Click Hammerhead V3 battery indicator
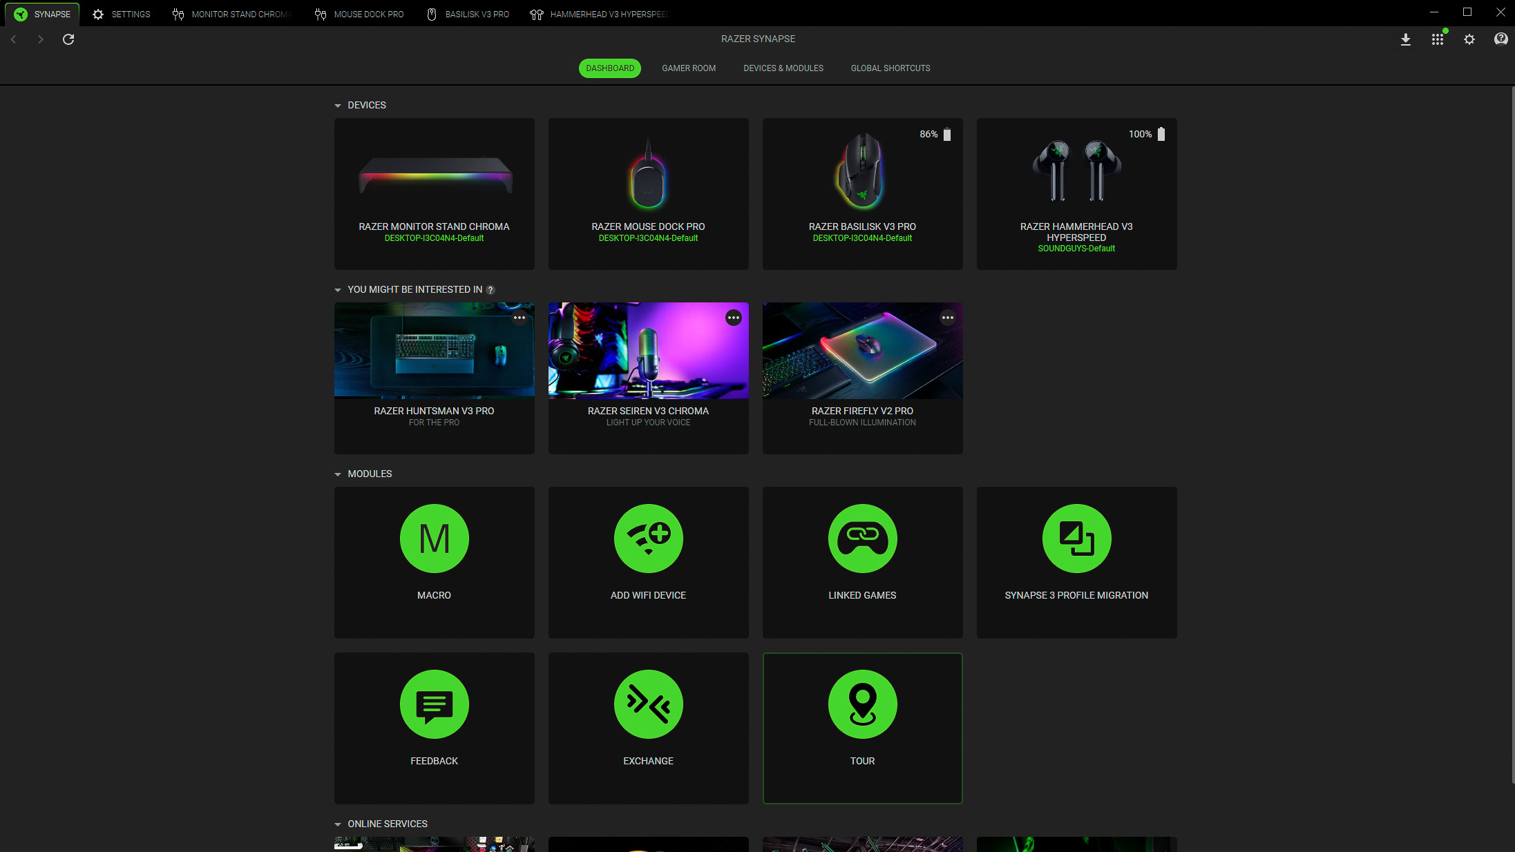This screenshot has width=1515, height=852. (x=1161, y=135)
